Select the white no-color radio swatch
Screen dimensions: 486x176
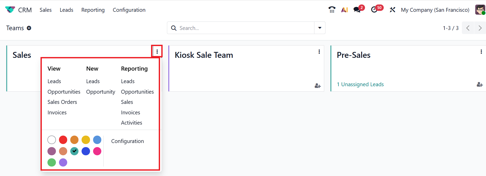[52, 140]
